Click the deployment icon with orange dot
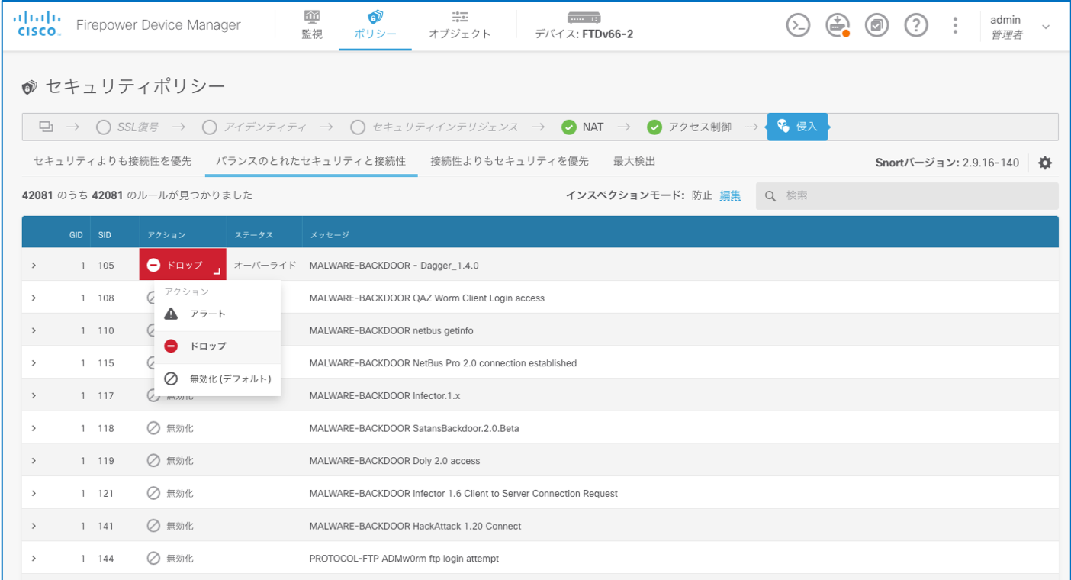Screen dimensions: 1071x580 pos(838,25)
